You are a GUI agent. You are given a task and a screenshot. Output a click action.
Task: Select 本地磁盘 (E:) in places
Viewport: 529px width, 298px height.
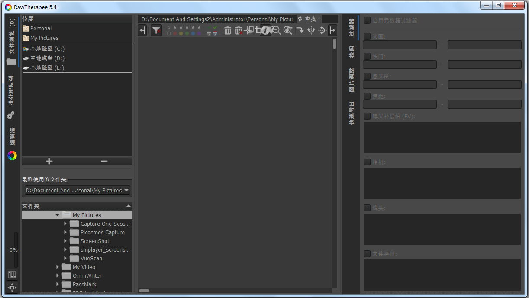point(77,68)
